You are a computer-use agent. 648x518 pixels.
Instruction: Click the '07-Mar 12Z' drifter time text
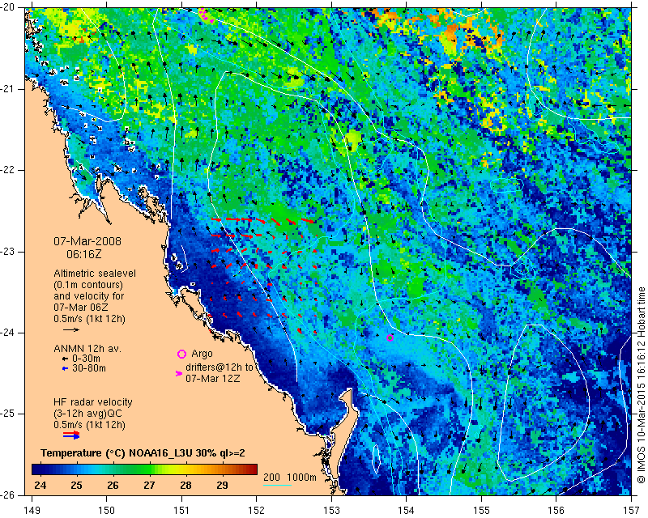coord(213,378)
